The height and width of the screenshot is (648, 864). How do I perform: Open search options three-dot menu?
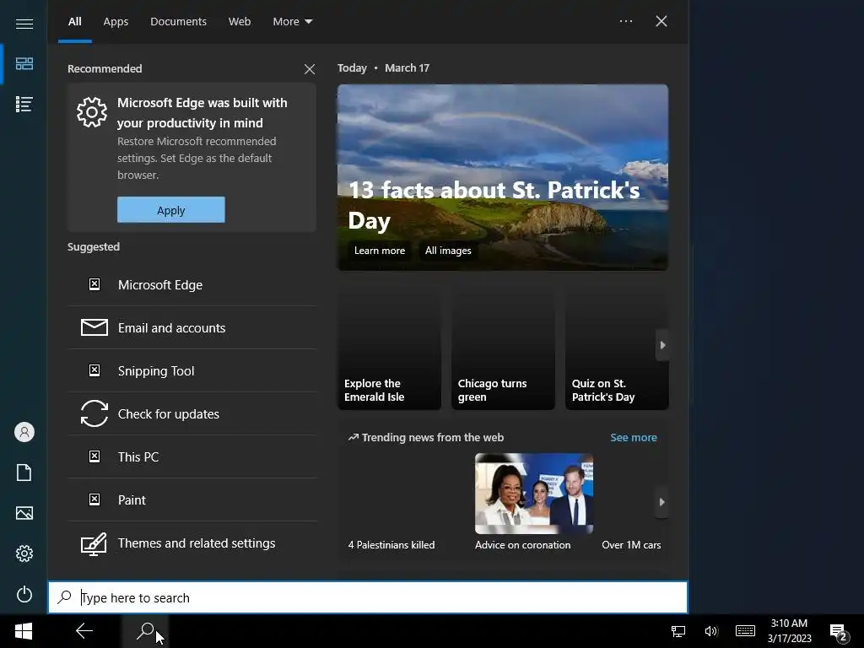[626, 21]
